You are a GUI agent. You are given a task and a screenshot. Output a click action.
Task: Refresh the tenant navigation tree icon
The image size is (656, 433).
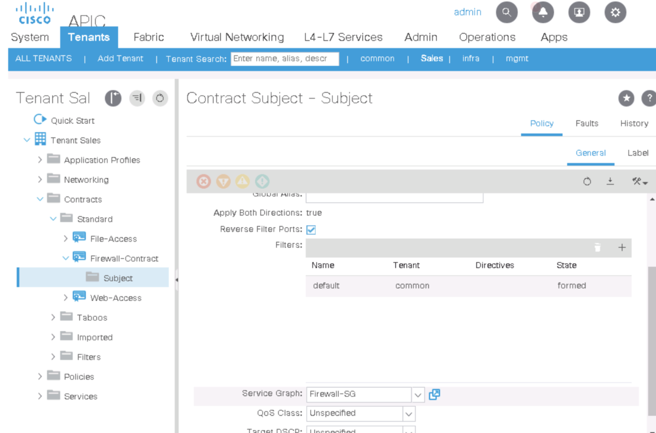click(160, 98)
